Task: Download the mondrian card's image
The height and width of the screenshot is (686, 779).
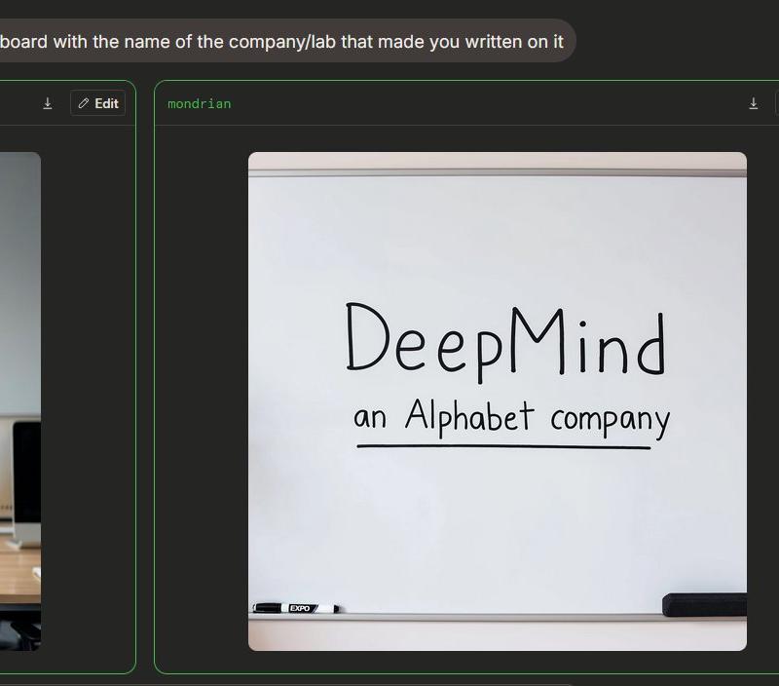Action: [x=753, y=103]
